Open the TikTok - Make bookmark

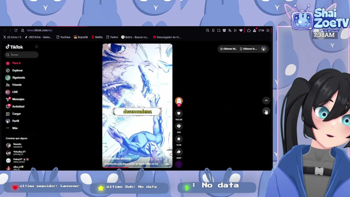point(38,37)
